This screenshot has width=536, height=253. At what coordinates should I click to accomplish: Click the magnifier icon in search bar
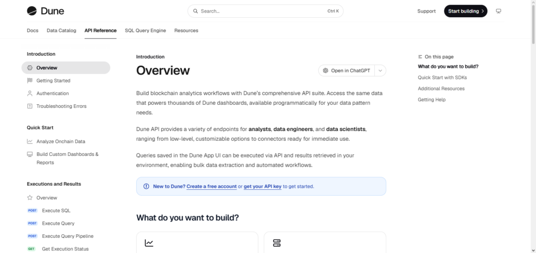click(196, 11)
